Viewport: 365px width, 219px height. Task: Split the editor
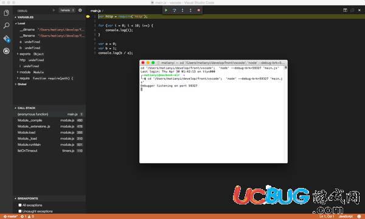(345, 10)
